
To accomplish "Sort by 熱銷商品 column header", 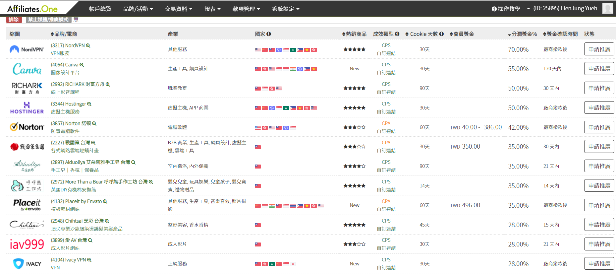I will (354, 34).
